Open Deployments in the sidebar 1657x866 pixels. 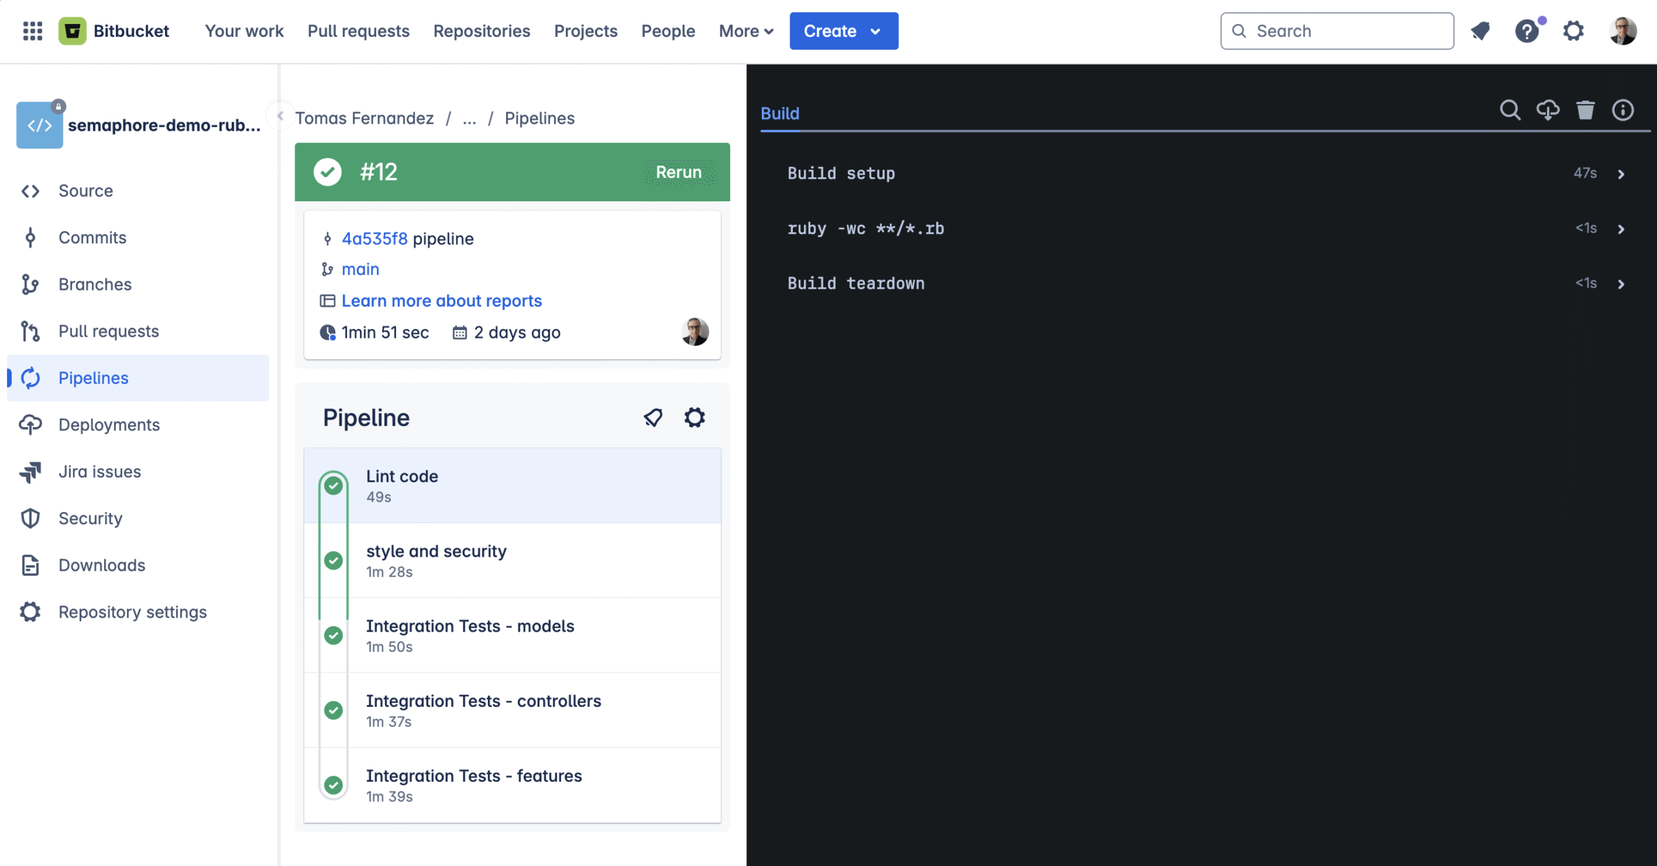click(138, 425)
